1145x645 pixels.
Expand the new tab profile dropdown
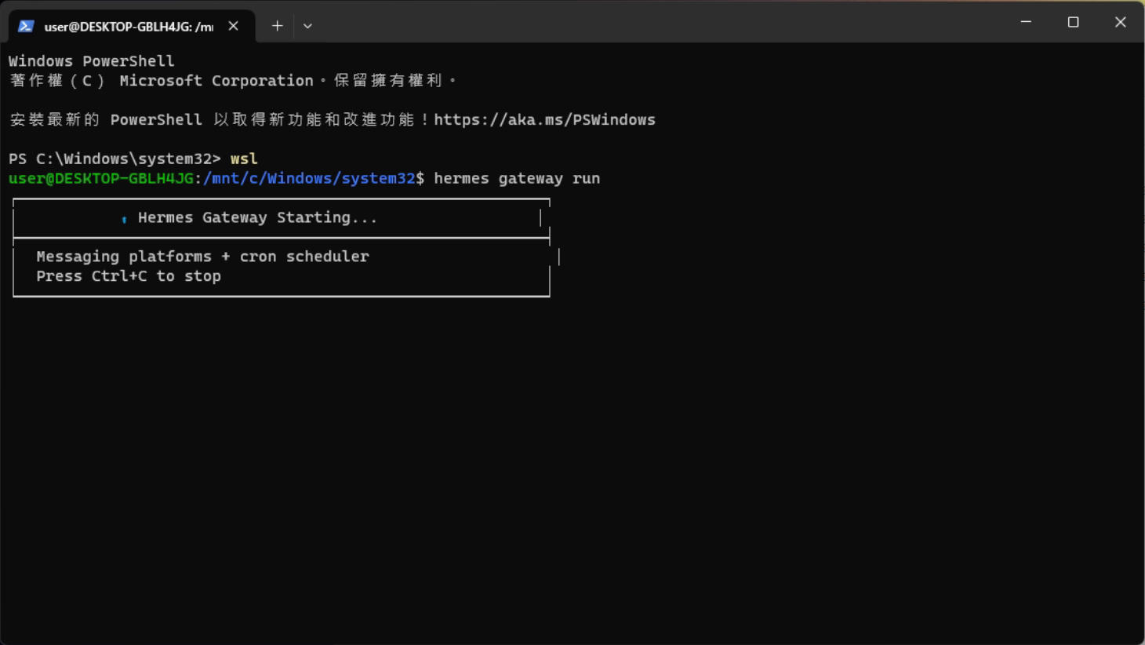point(307,26)
